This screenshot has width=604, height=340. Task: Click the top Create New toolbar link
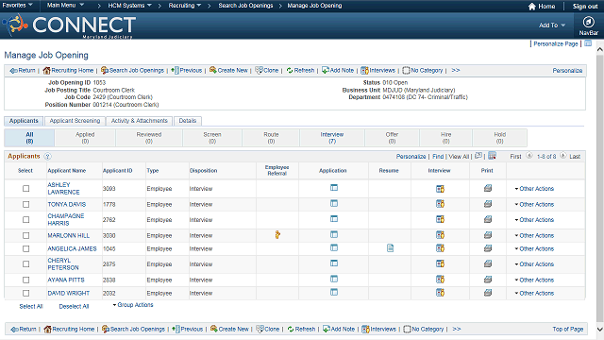coord(228,70)
